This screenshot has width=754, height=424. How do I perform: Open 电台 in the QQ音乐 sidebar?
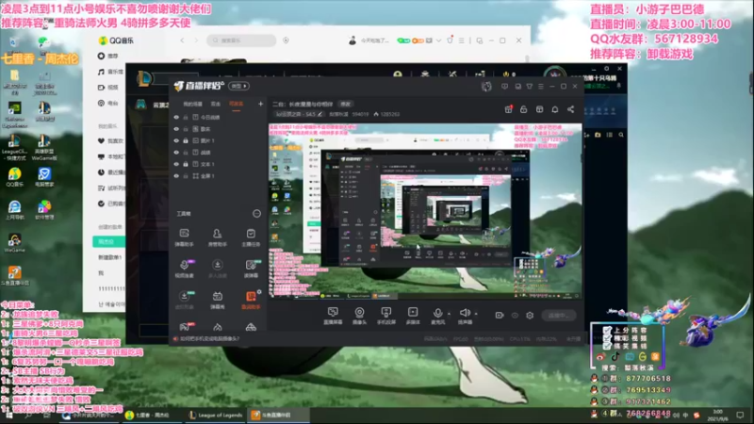[108, 103]
